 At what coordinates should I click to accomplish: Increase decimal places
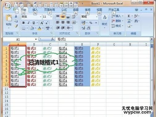point(83,28)
